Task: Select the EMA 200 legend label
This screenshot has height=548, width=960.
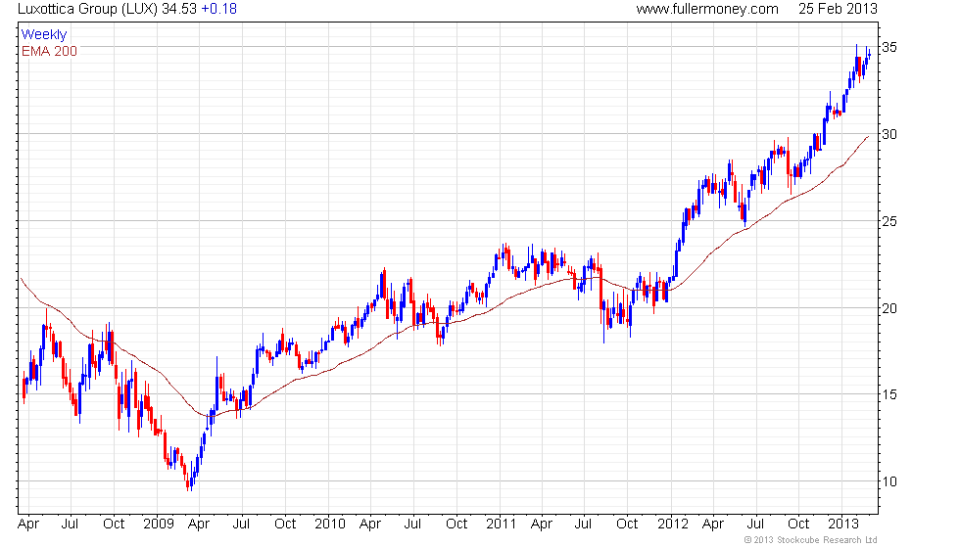Action: tap(50, 51)
